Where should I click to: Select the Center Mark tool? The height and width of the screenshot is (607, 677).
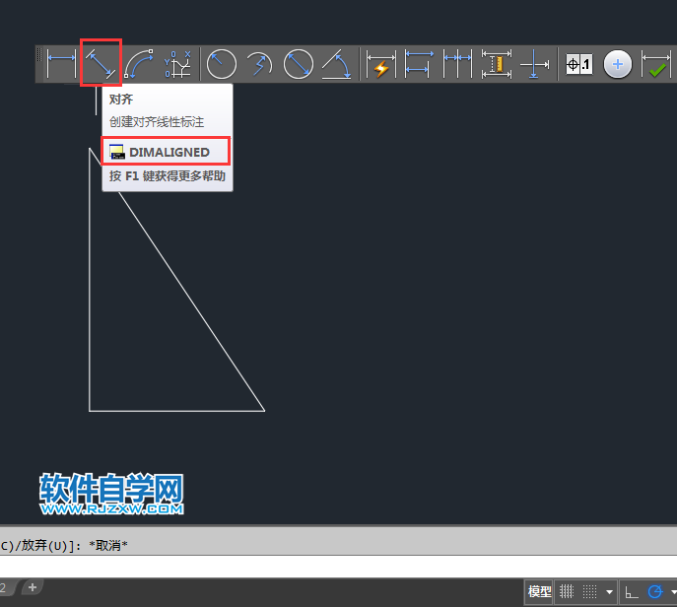[618, 64]
